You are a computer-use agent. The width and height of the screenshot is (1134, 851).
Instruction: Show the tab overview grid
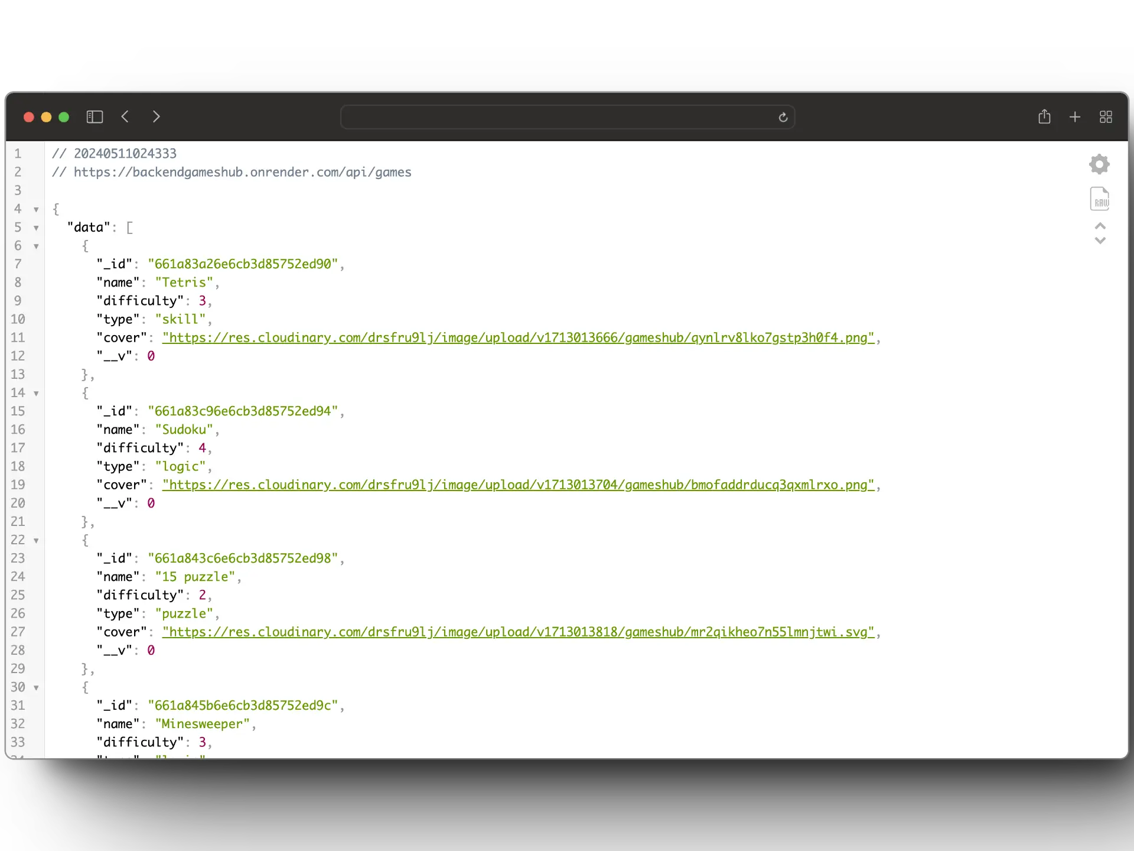click(x=1105, y=116)
